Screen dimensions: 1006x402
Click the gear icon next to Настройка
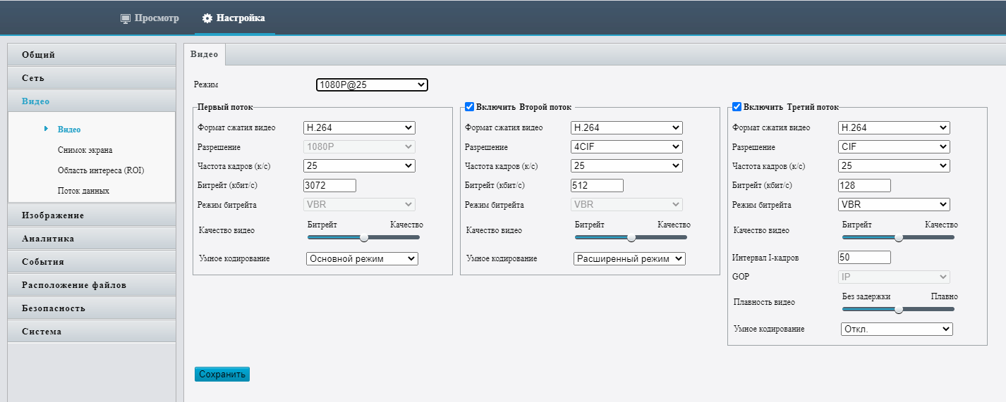[207, 18]
